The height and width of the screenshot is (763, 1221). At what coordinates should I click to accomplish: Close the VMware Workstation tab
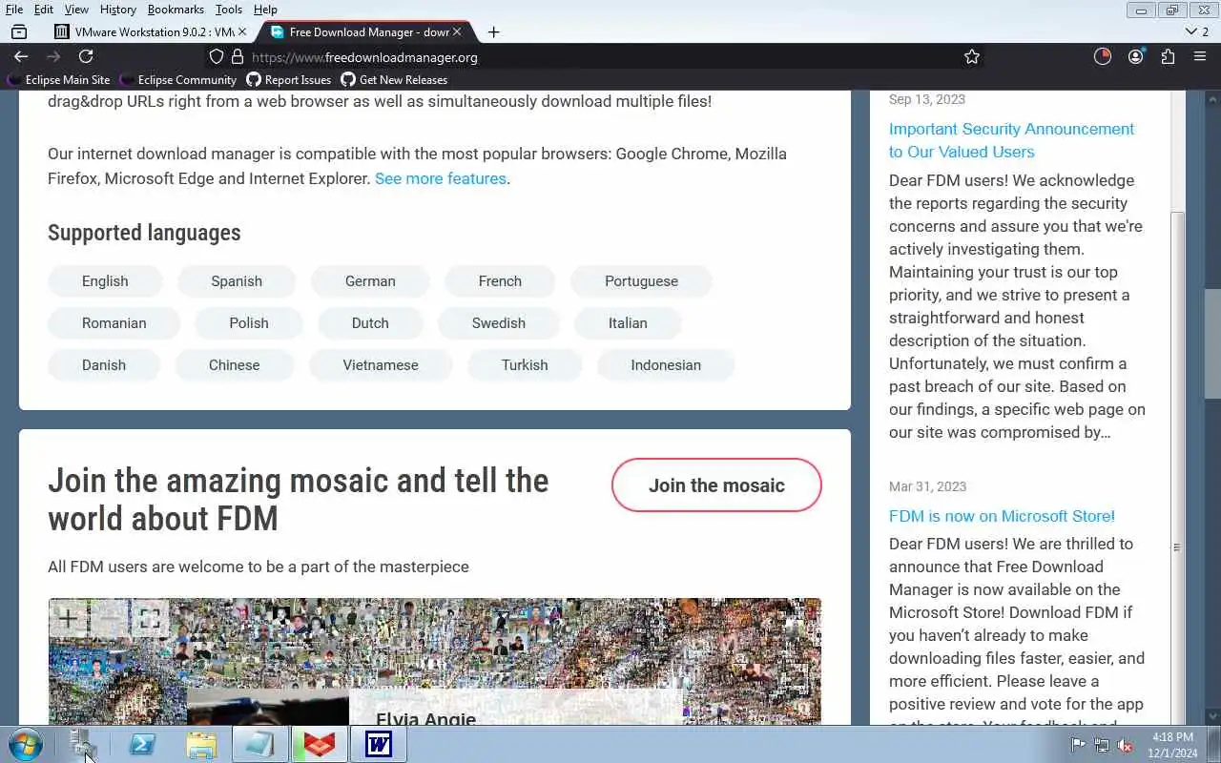(x=241, y=31)
